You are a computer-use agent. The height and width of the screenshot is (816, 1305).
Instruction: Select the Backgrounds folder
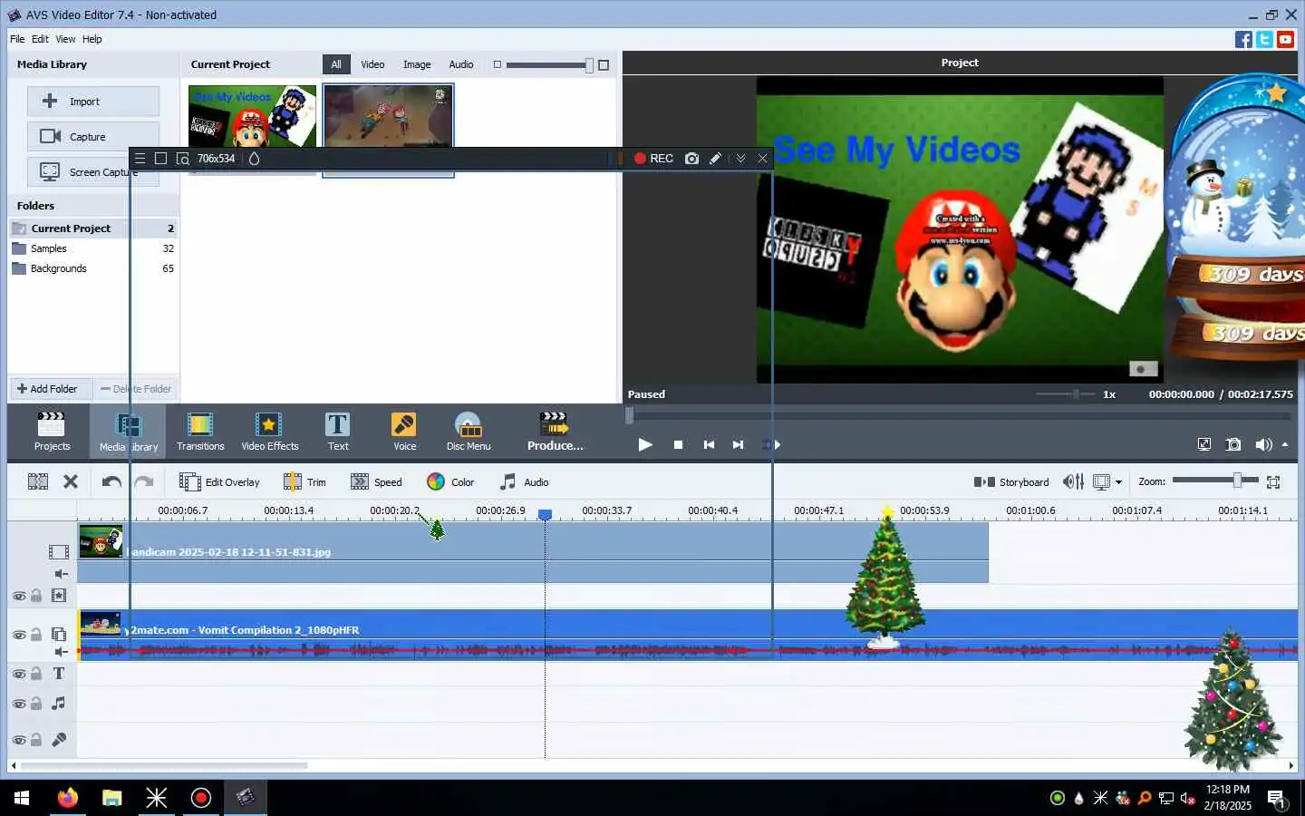(x=93, y=268)
